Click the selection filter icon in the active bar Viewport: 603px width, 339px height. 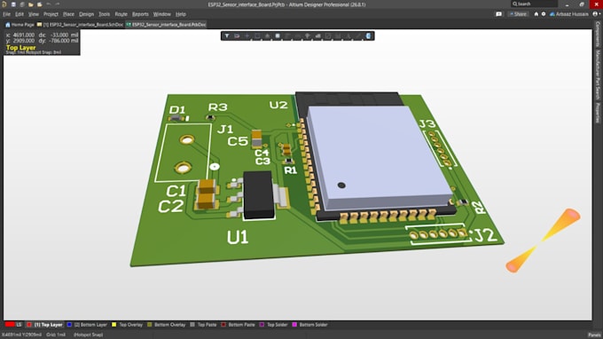pyautogui.click(x=227, y=35)
